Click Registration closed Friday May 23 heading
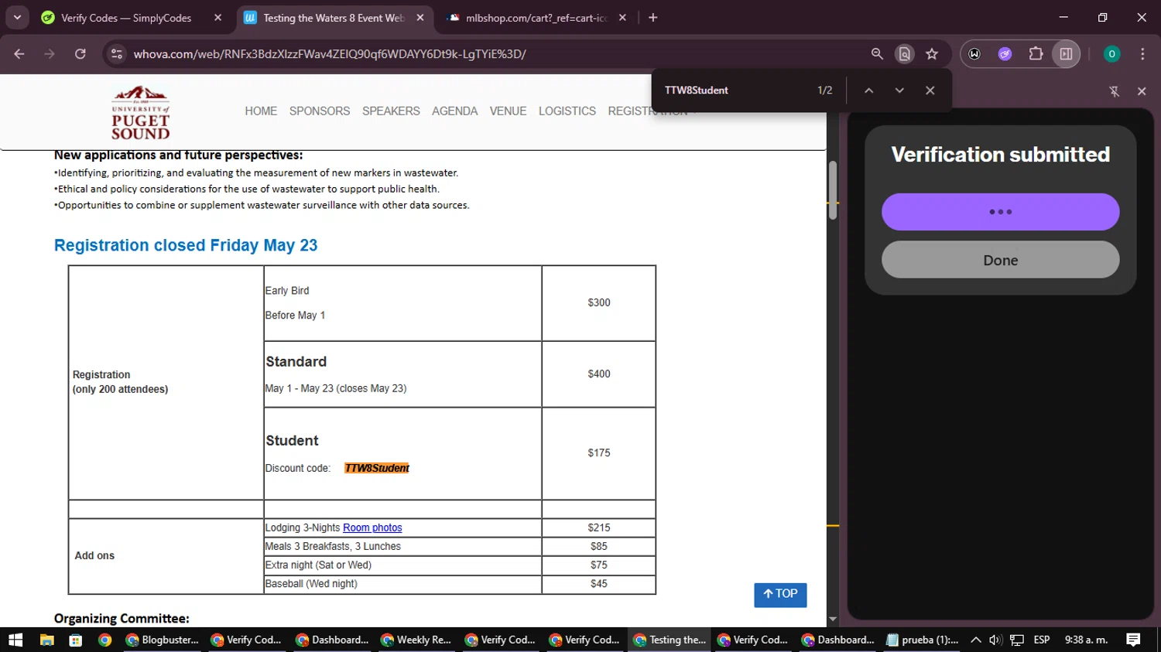 click(186, 245)
